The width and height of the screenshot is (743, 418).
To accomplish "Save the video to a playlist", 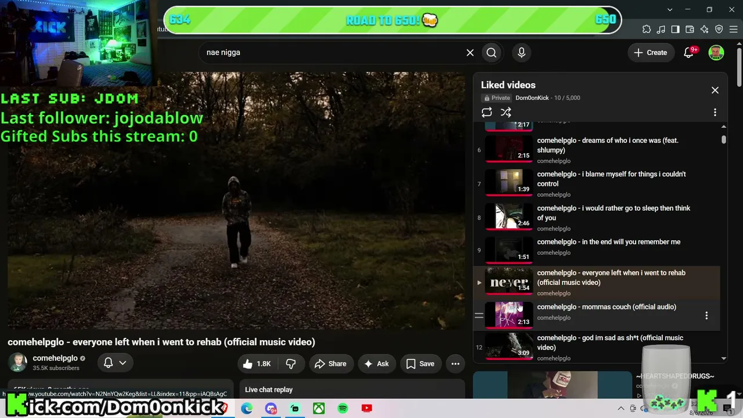I will (420, 364).
